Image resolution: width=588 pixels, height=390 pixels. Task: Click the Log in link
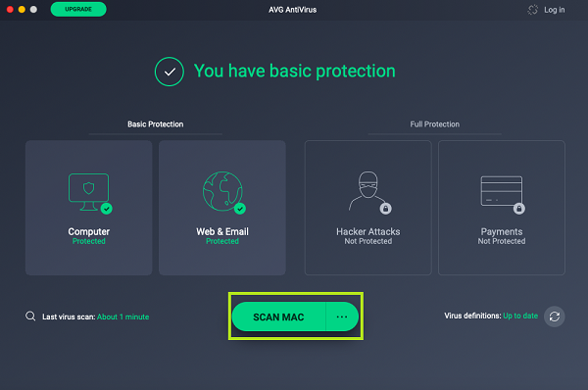point(555,10)
